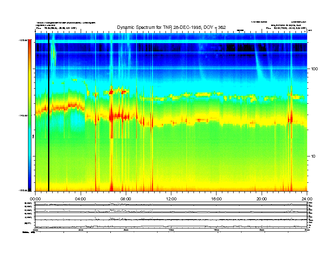331x256 pixels.
Task: Select the 00:00 time axis label
Action: click(x=35, y=199)
